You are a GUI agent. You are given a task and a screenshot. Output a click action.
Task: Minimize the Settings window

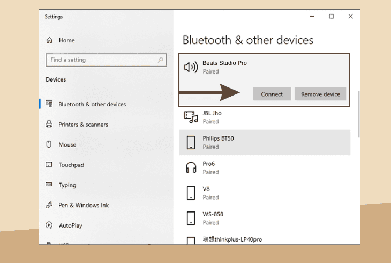312,17
